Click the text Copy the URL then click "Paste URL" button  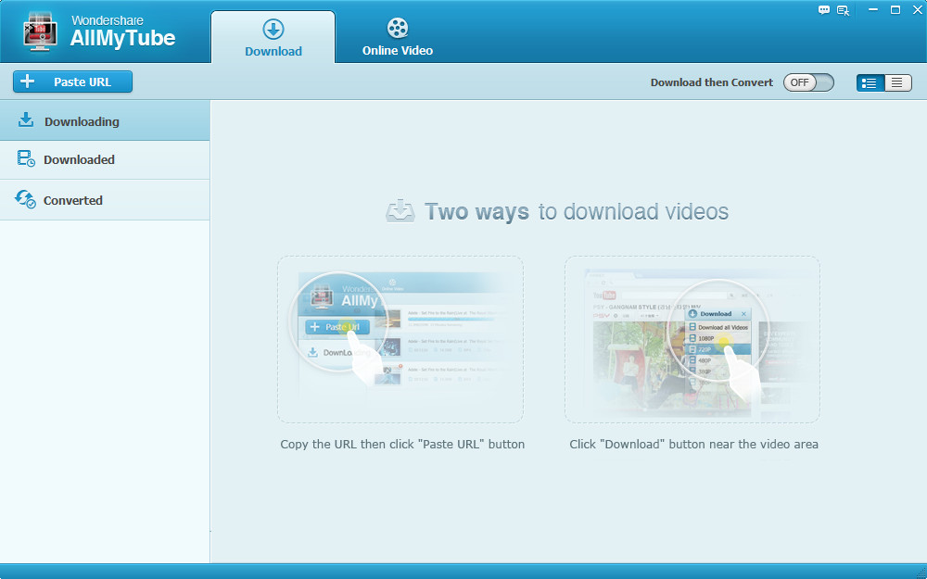402,445
